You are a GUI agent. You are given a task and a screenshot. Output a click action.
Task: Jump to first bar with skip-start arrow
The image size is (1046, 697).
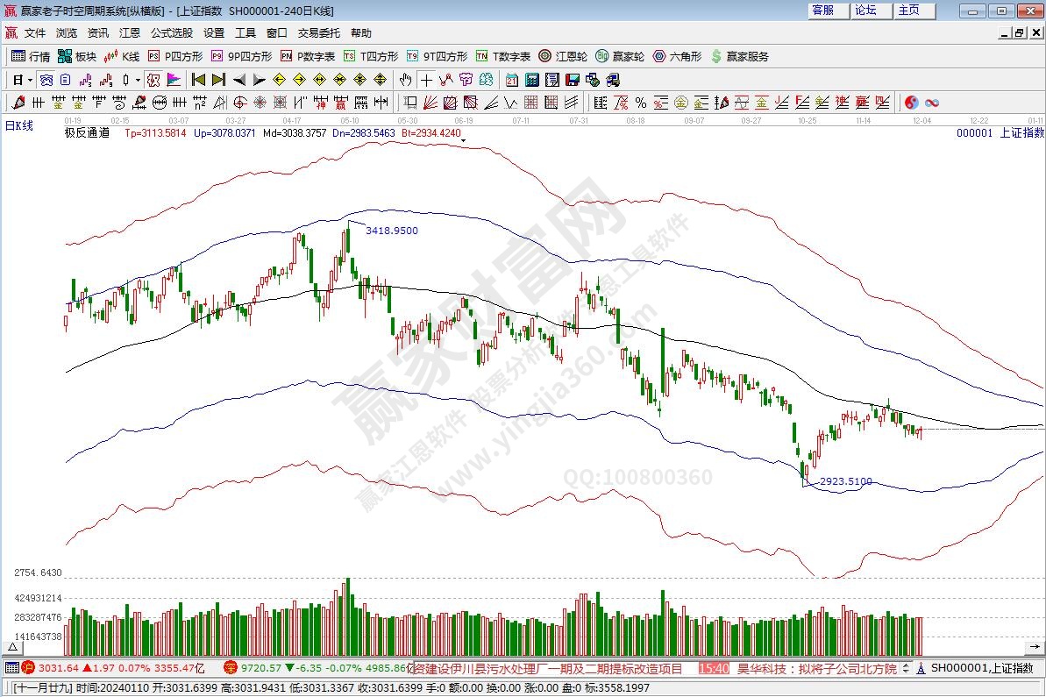[x=198, y=80]
